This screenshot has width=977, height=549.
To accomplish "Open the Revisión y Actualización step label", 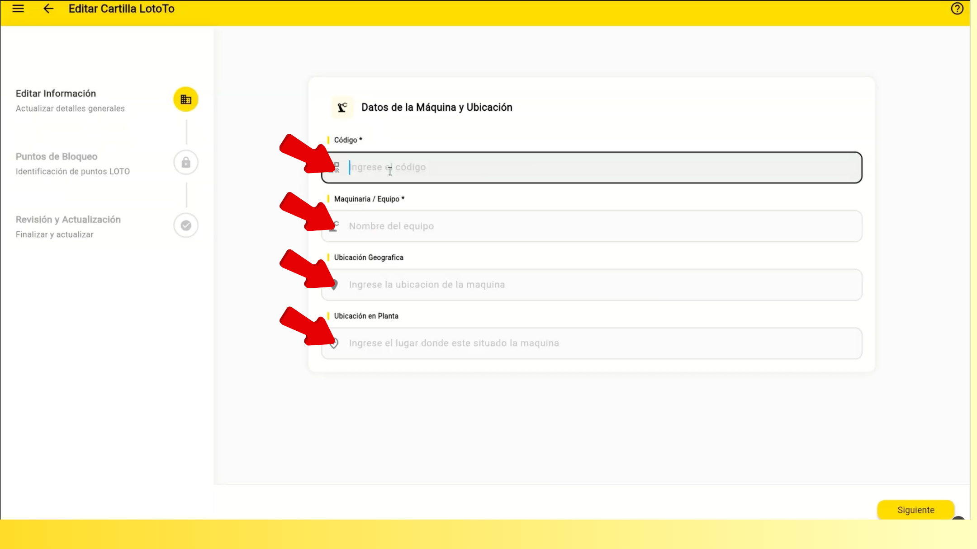I will click(x=68, y=220).
